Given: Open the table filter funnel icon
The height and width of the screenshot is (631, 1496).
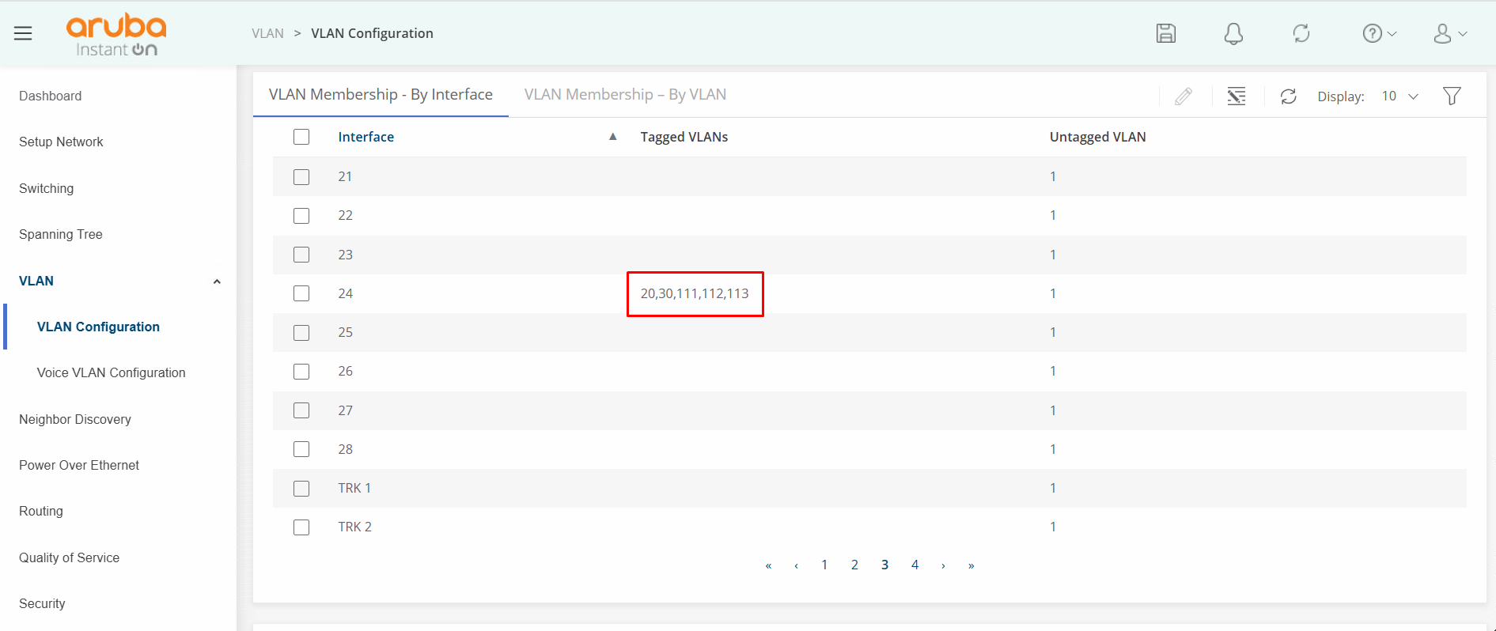Looking at the screenshot, I should pyautogui.click(x=1452, y=96).
